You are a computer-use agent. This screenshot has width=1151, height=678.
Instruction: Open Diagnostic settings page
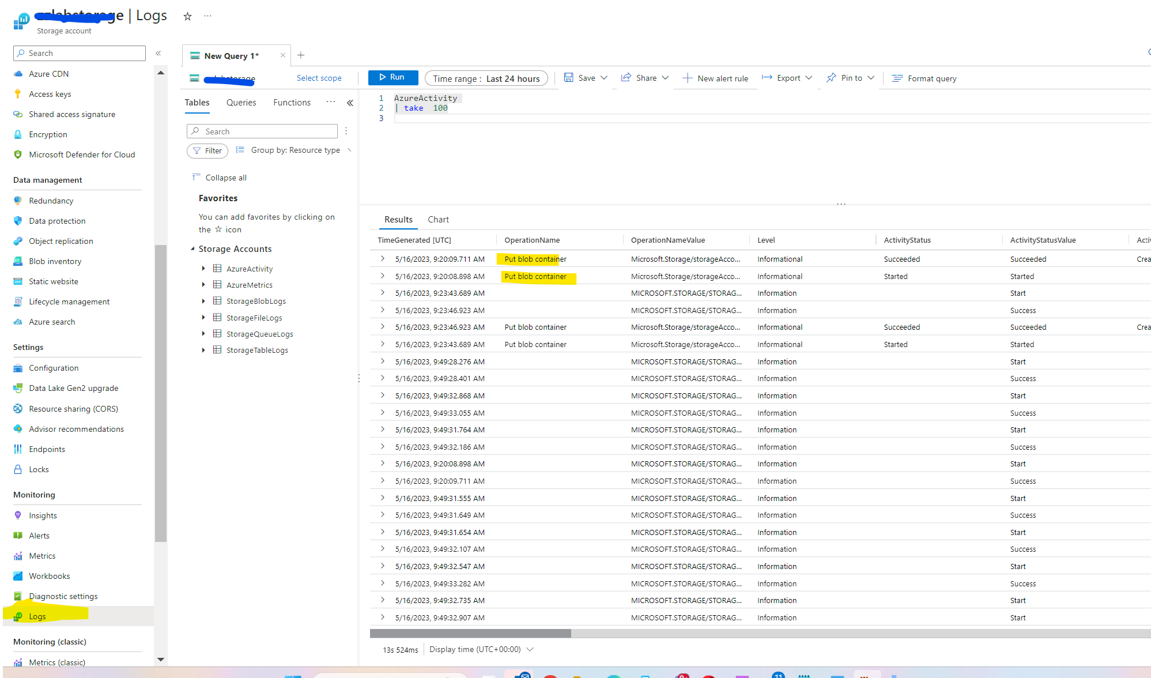[x=63, y=596]
